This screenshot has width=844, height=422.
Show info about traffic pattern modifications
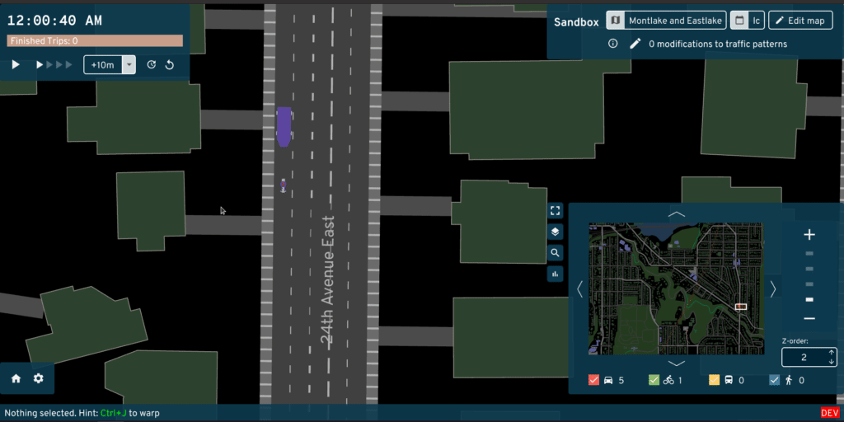coord(612,44)
